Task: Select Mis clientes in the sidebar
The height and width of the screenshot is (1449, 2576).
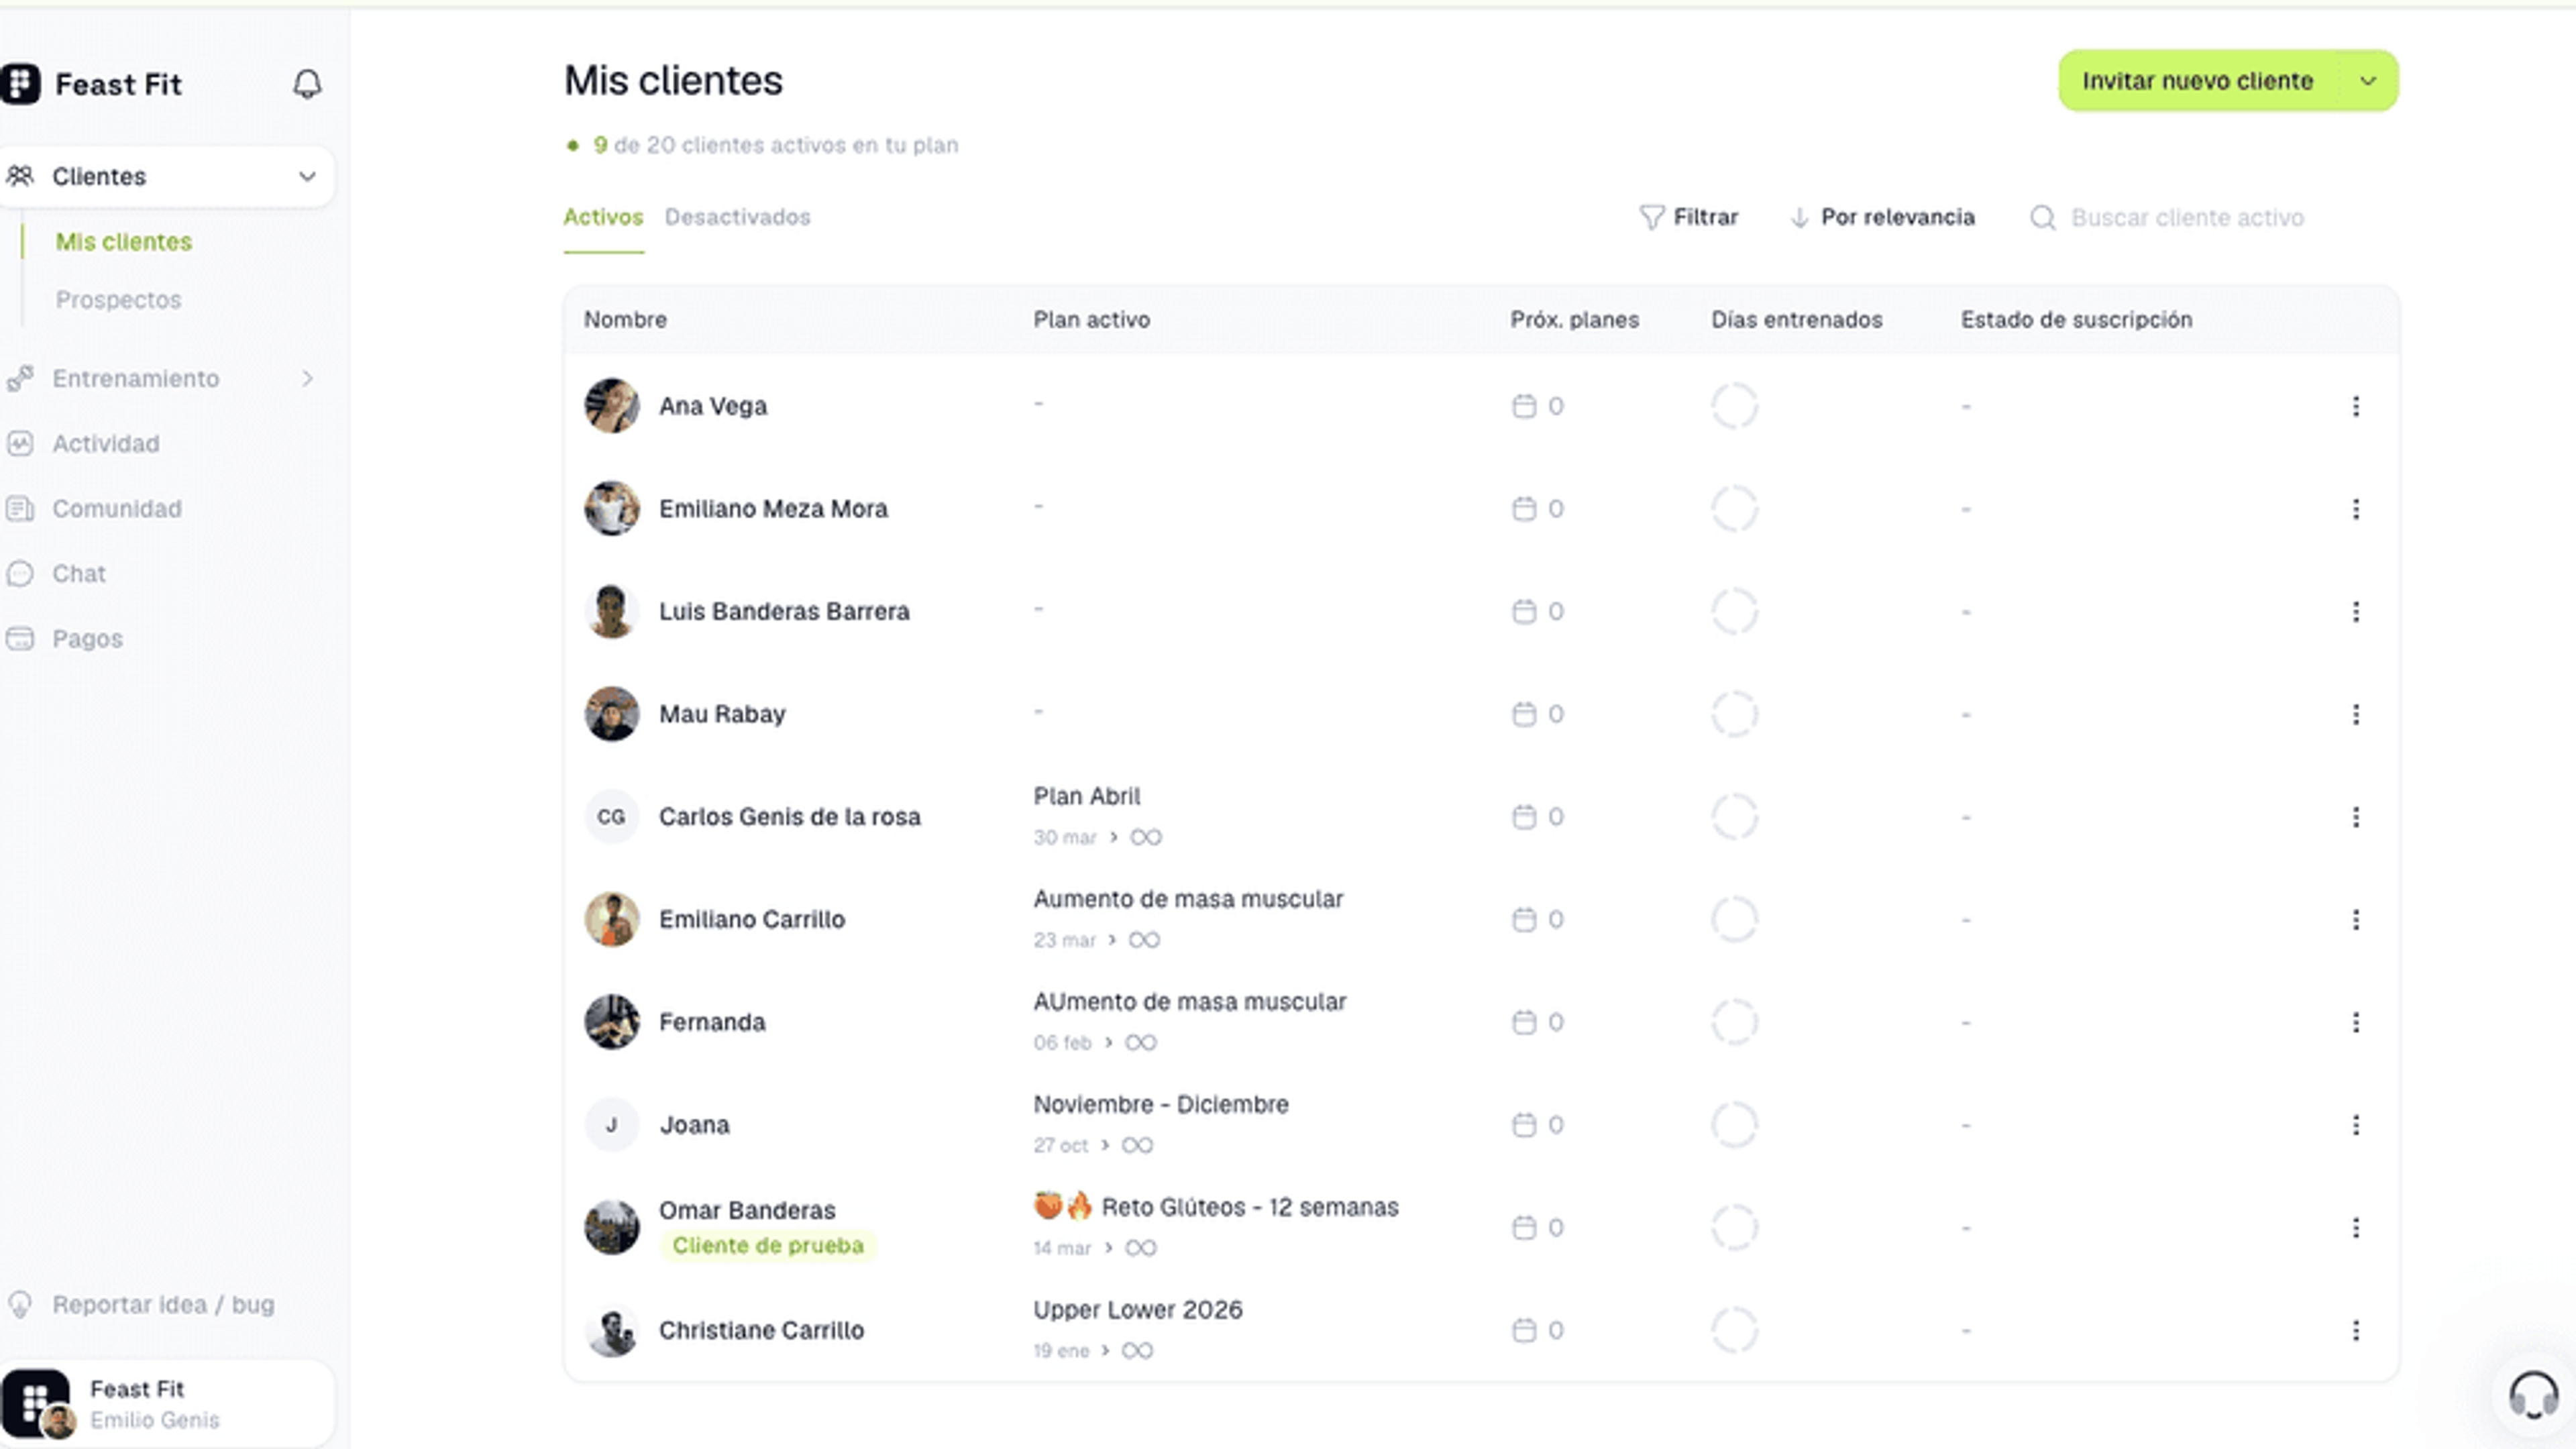Action: [124, 242]
